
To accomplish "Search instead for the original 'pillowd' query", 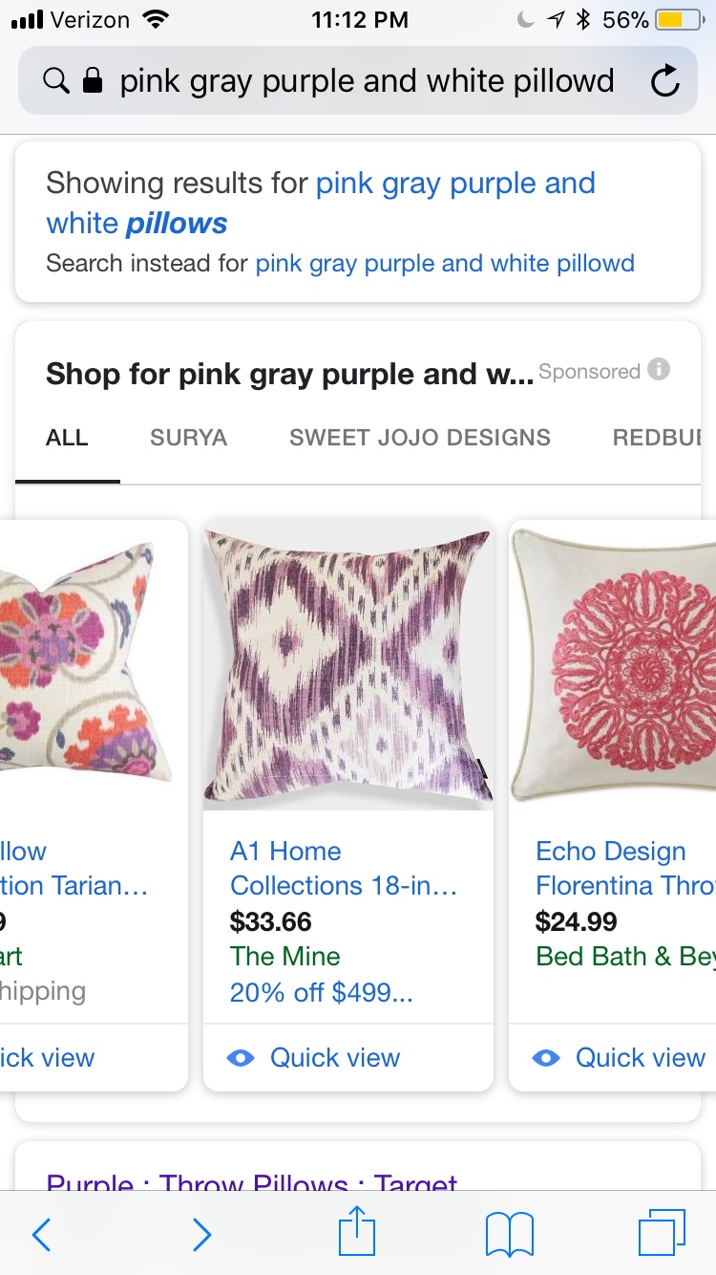I will click(445, 263).
